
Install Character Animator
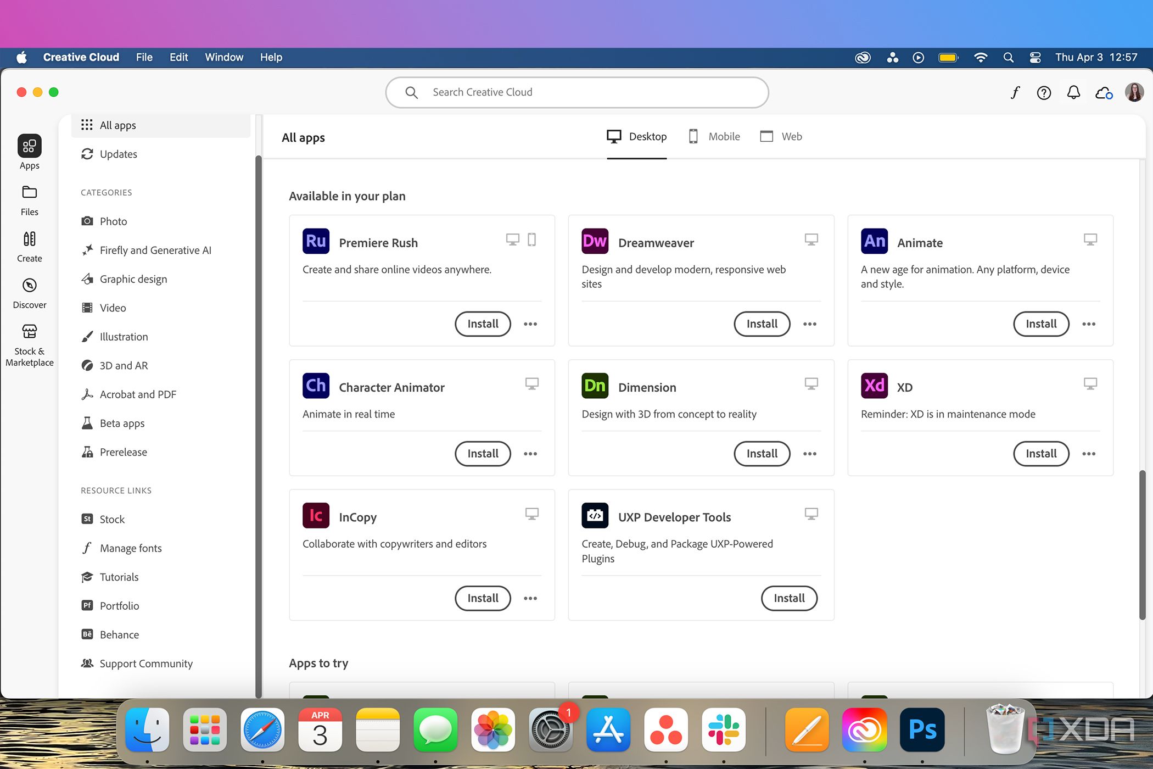pyautogui.click(x=483, y=454)
